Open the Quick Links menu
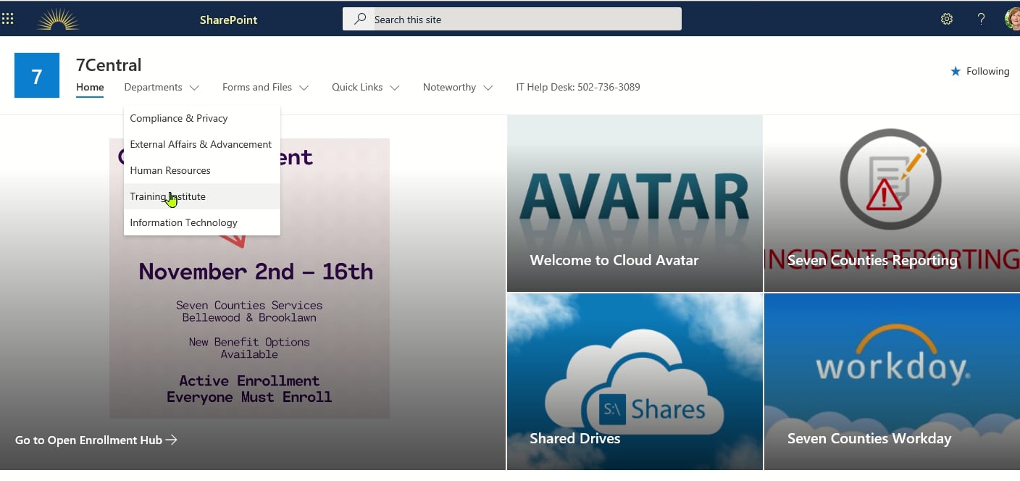Image resolution: width=1020 pixels, height=481 pixels. coord(357,87)
